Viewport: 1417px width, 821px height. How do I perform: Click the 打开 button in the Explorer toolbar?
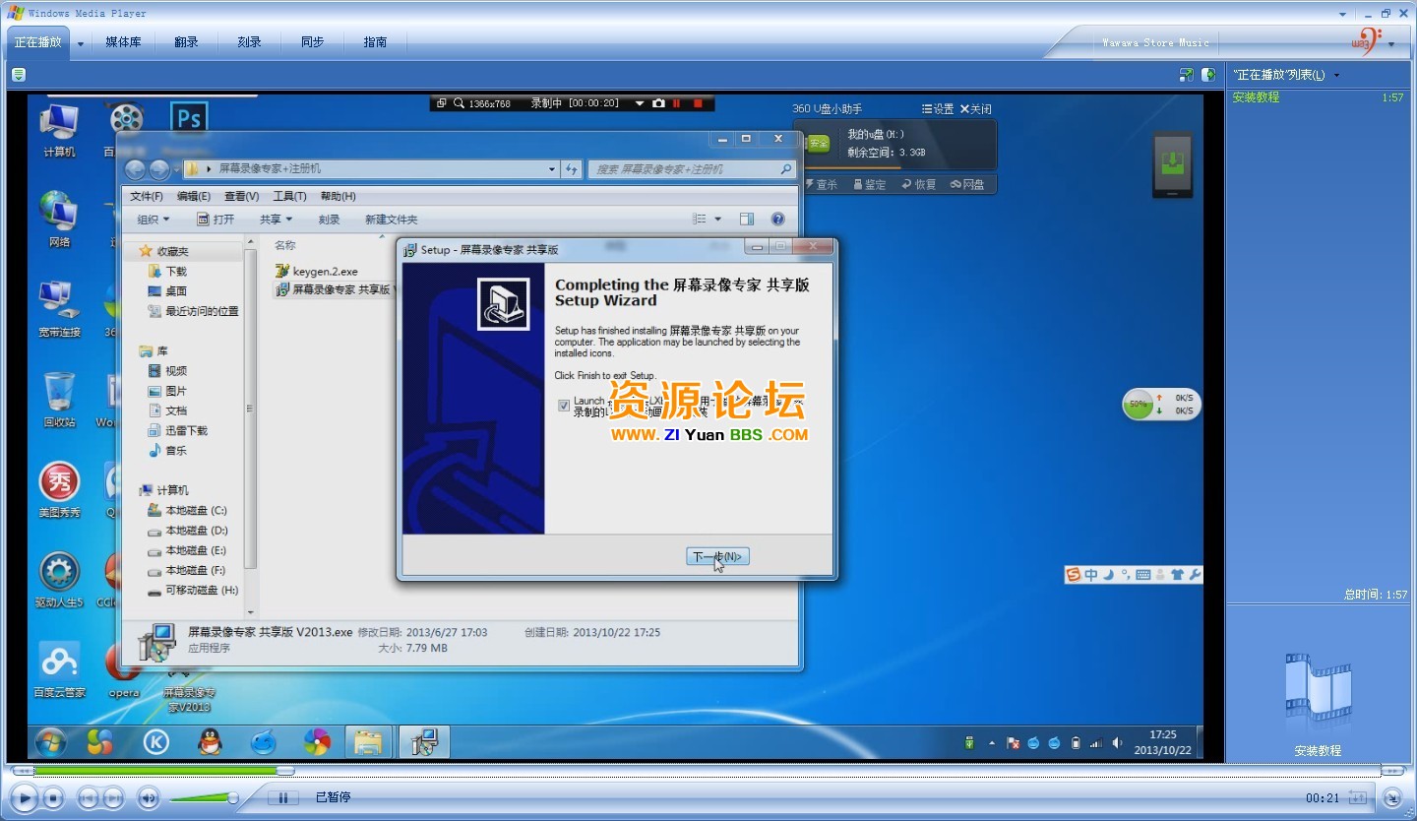point(216,220)
